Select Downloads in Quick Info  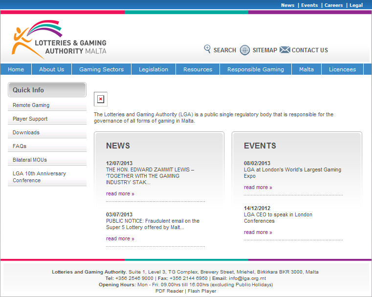(47, 133)
